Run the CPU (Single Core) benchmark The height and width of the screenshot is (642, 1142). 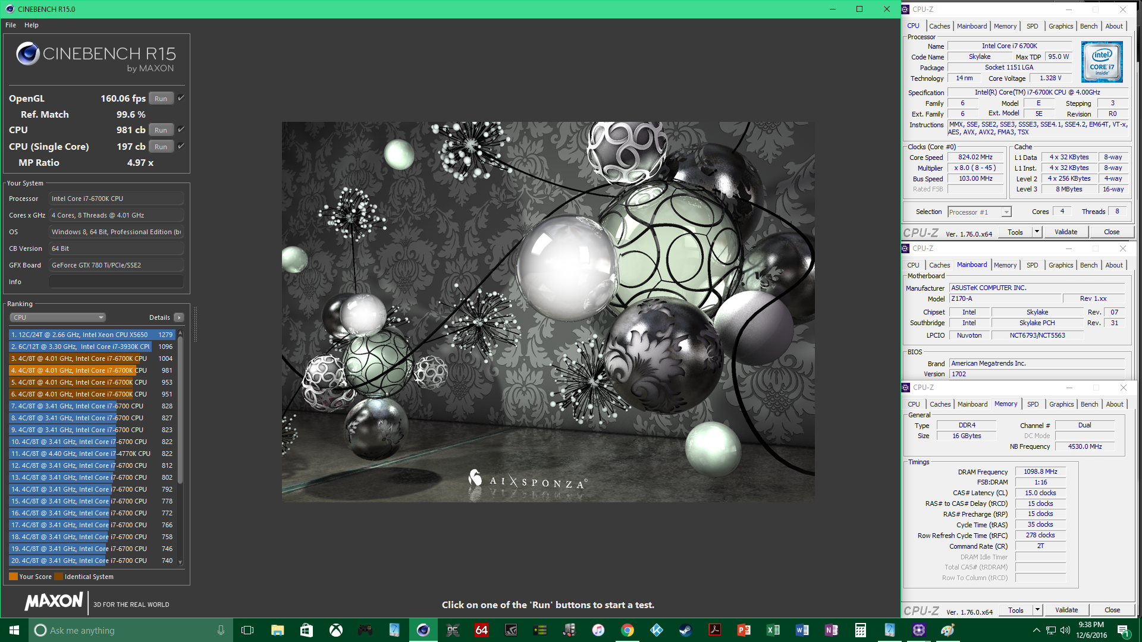(161, 147)
